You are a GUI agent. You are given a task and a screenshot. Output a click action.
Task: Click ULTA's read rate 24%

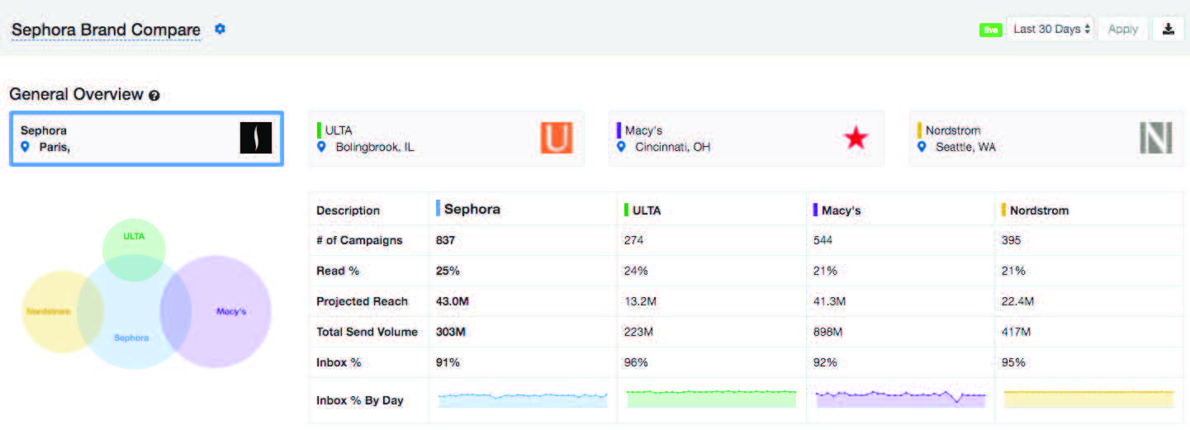pos(636,271)
